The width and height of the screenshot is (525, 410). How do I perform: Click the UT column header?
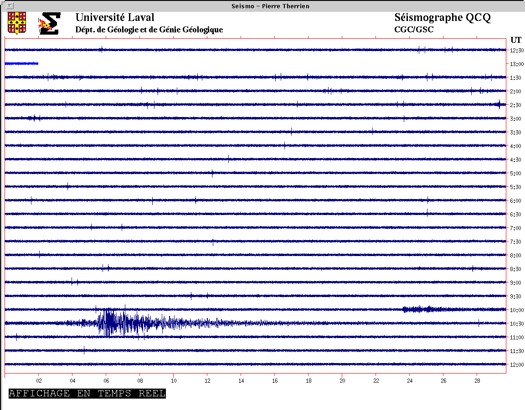pos(516,40)
